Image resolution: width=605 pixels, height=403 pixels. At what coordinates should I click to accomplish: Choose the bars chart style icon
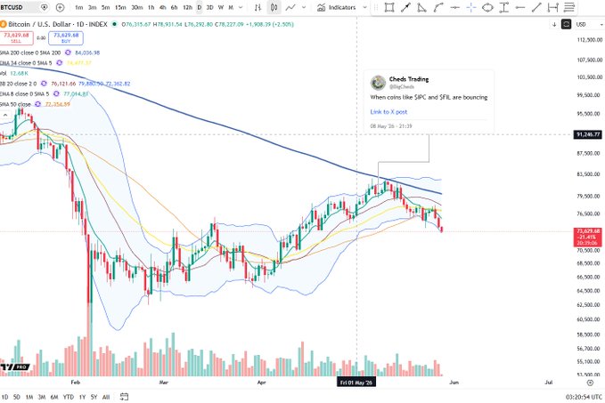pos(258,7)
